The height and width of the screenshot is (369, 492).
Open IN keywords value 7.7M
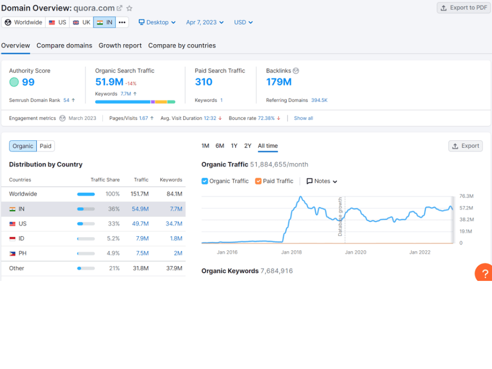176,209
